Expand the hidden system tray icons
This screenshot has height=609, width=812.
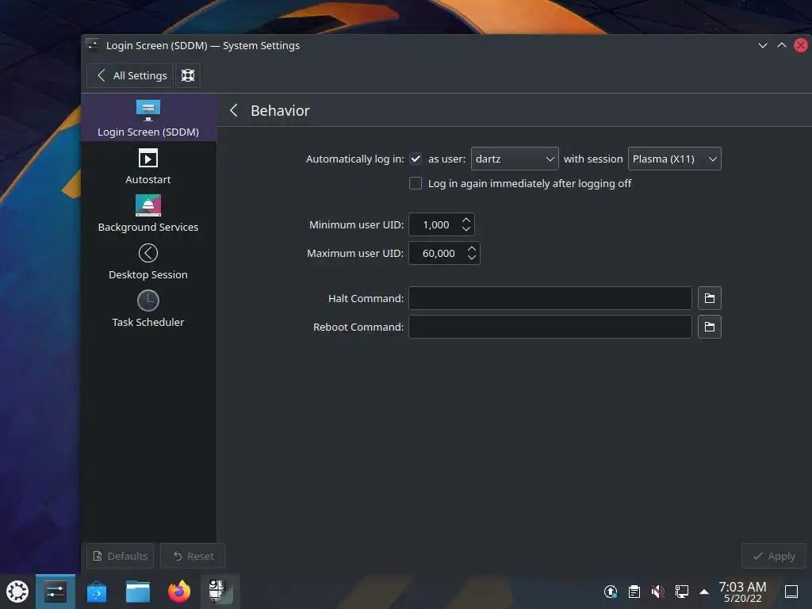tap(704, 592)
